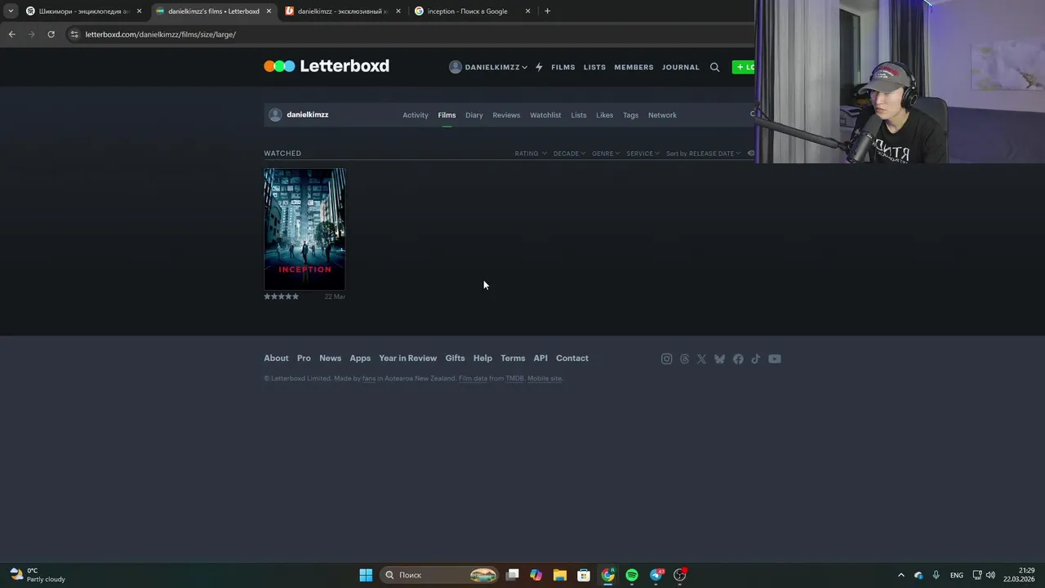Open MEMBERS in the main header menu
1045x588 pixels.
634,67
